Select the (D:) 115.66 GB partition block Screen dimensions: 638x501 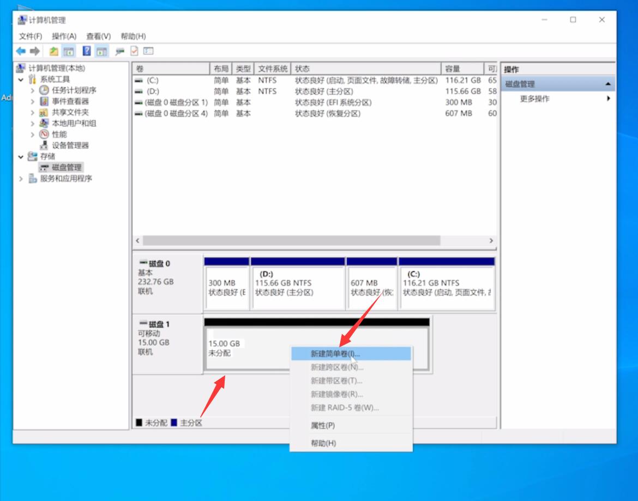pos(298,284)
